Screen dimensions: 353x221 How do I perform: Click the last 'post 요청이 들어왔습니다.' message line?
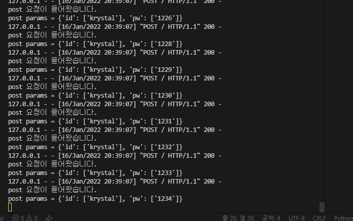[52, 190]
